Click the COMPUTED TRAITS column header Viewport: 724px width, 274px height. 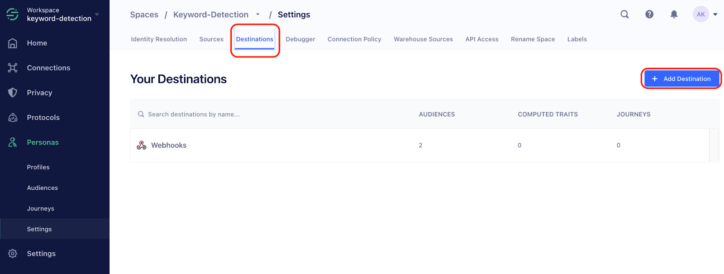pos(548,114)
